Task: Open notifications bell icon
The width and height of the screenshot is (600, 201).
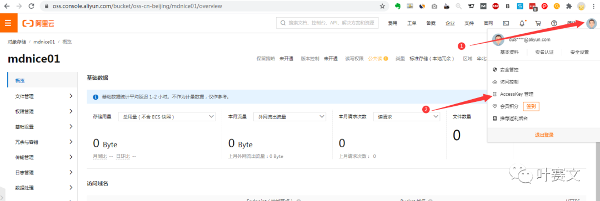Action: (522, 23)
